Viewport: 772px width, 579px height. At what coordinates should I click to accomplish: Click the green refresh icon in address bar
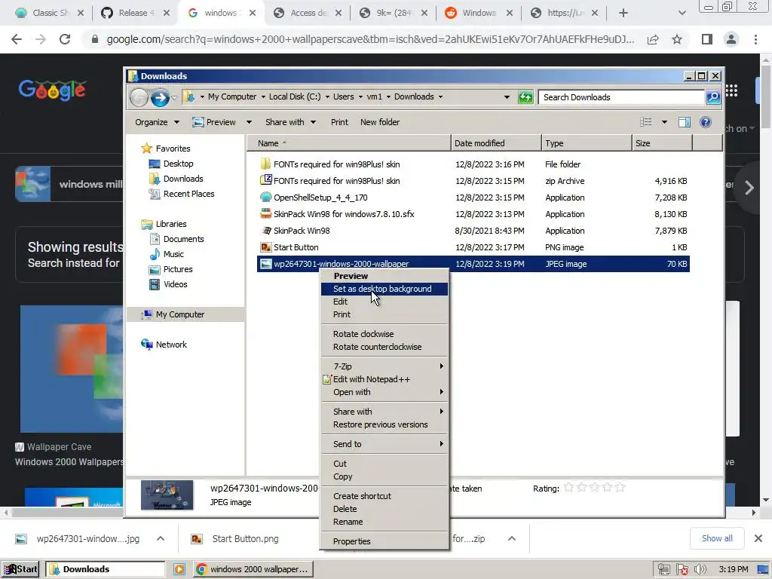[525, 97]
